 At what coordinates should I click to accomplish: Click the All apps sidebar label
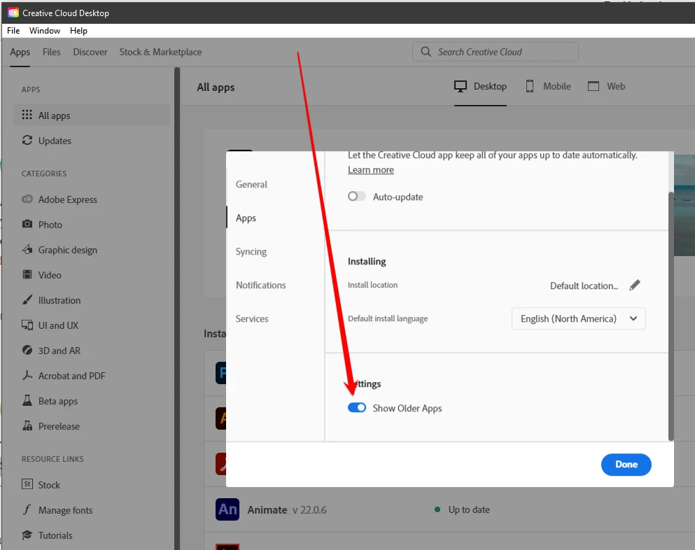[x=54, y=115]
